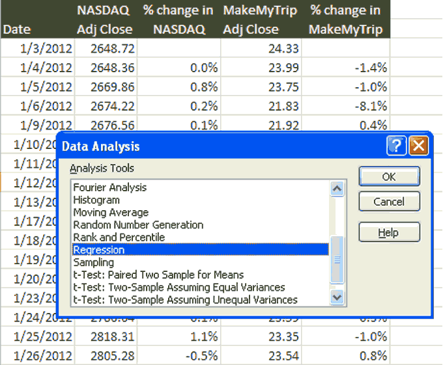
Task: Select Histogram in the tools list
Action: 200,200
